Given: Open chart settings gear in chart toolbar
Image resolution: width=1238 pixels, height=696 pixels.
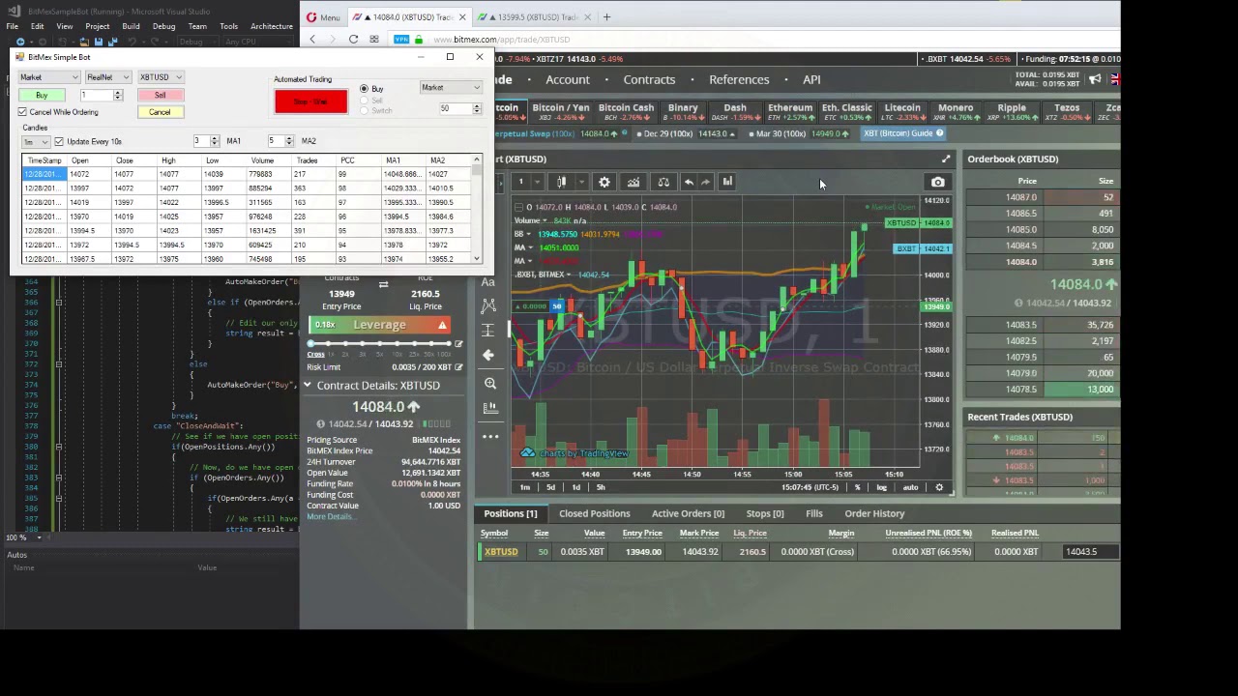Looking at the screenshot, I should (x=604, y=182).
